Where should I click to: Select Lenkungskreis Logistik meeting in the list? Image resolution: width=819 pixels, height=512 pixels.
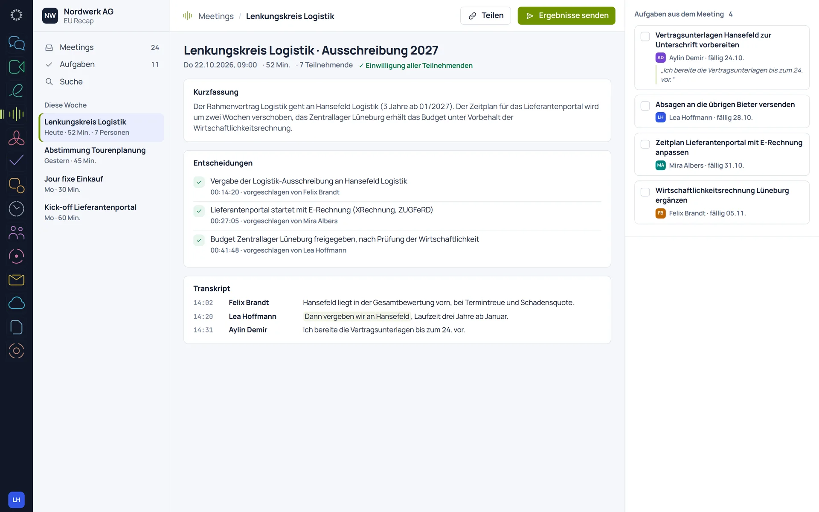coord(102,127)
